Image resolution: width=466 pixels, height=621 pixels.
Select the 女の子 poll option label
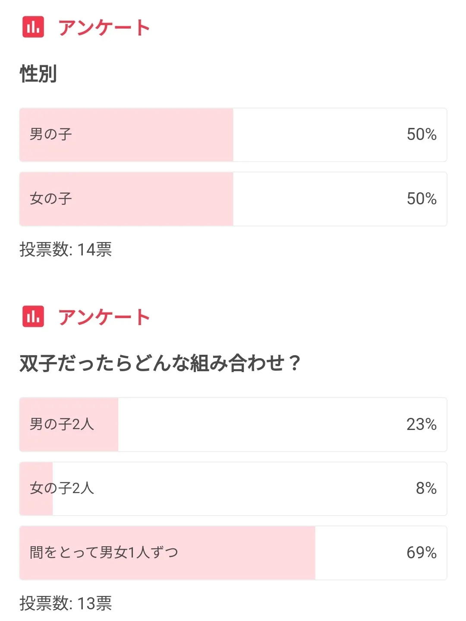click(51, 199)
